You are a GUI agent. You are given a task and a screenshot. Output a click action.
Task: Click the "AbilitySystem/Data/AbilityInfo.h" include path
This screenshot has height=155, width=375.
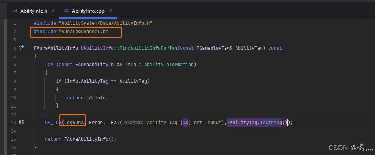point(106,23)
